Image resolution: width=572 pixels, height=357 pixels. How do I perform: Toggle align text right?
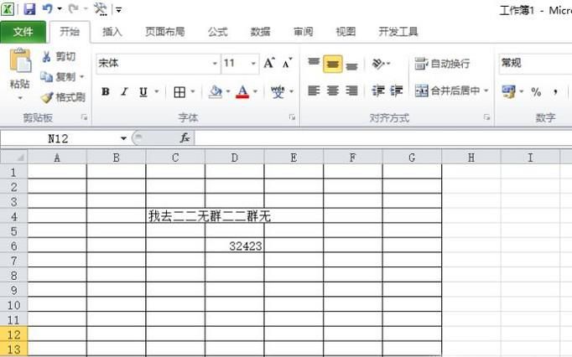pyautogui.click(x=351, y=91)
